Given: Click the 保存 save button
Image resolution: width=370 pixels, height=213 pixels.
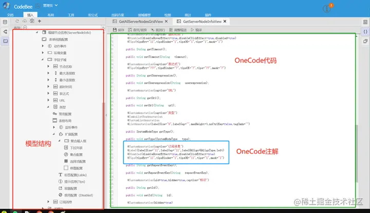Looking at the screenshot, I should click(119, 30).
